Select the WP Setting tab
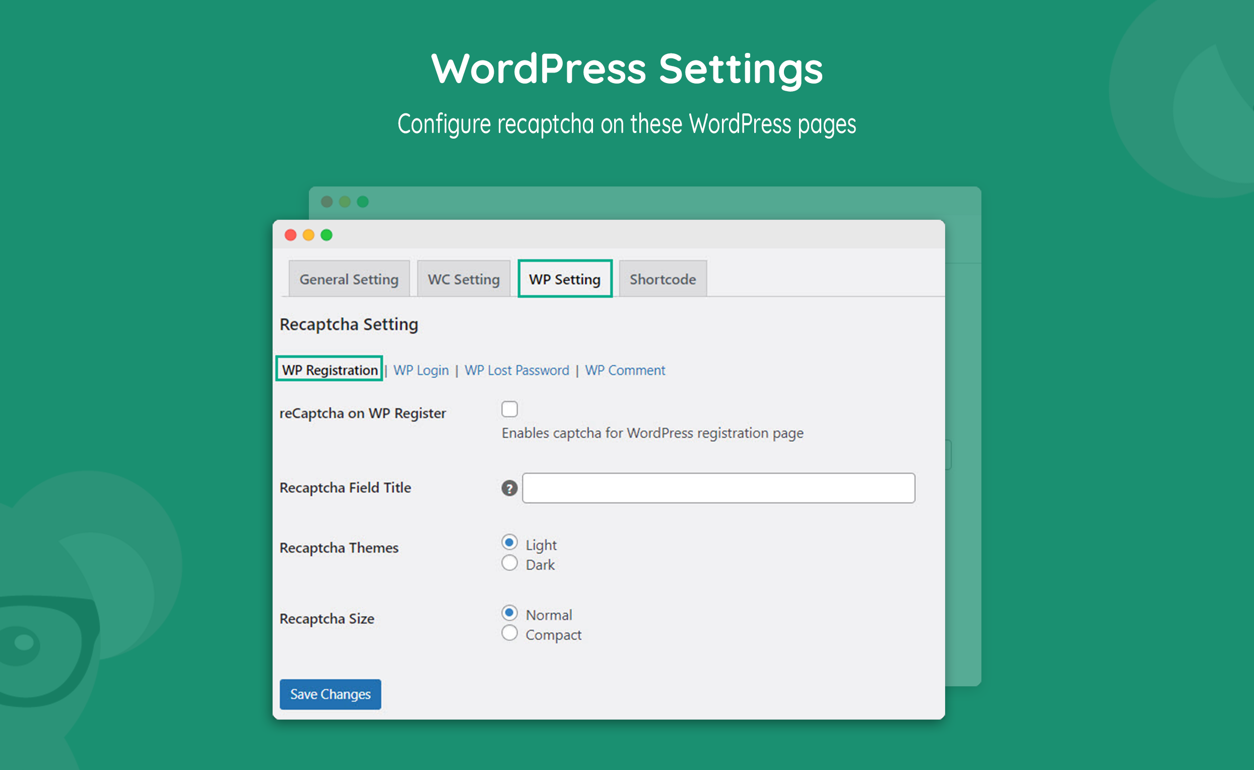This screenshot has width=1254, height=770. [565, 279]
